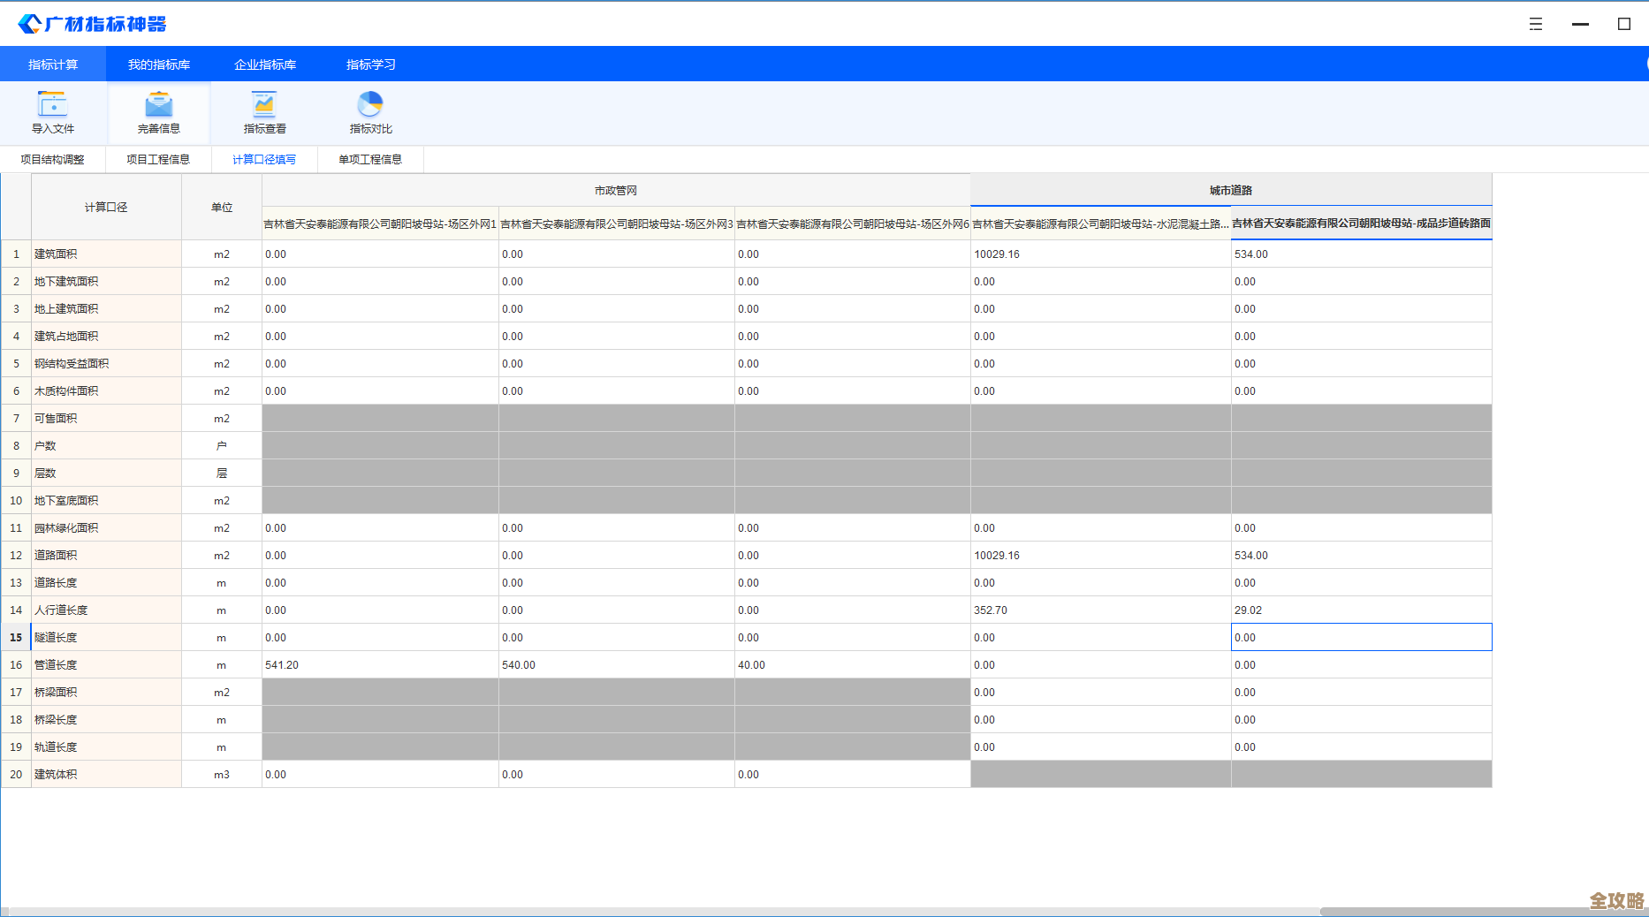Open the 企业指标库 tab
Screen dimensions: 1649x917
(x=265, y=64)
